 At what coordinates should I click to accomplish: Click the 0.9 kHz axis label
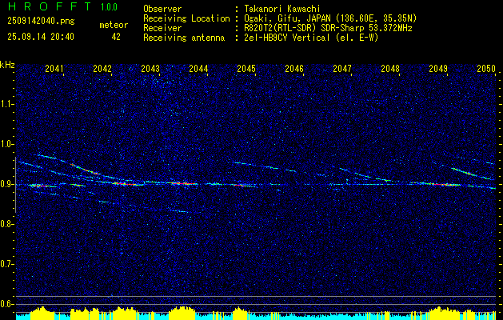coord(6,184)
